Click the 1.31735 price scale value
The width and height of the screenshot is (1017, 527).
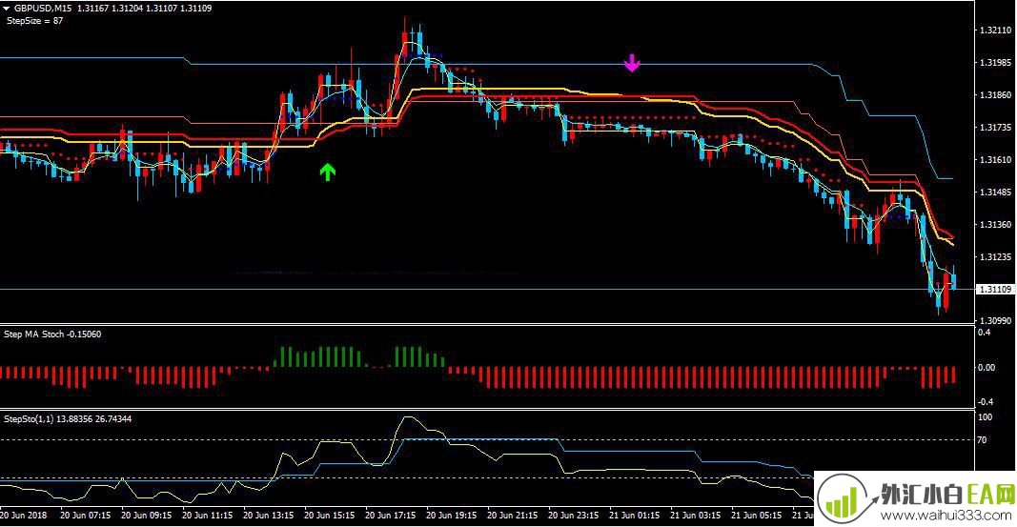(x=995, y=127)
